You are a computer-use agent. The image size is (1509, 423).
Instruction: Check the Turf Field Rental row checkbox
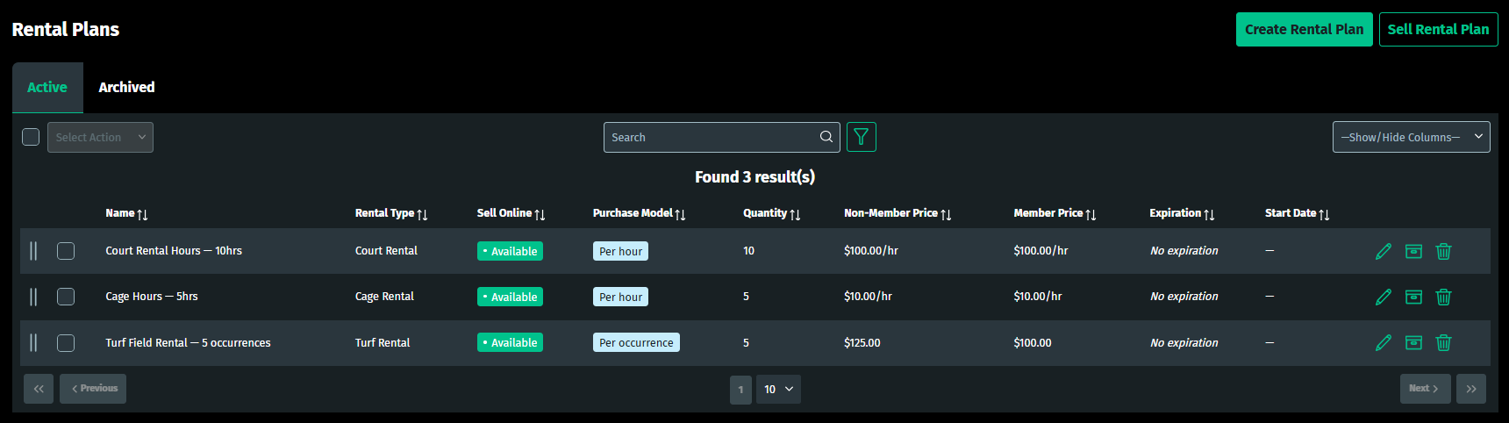[66, 343]
